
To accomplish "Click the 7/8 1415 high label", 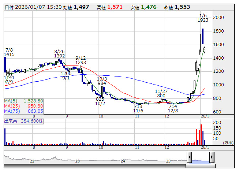I will tap(9, 52).
